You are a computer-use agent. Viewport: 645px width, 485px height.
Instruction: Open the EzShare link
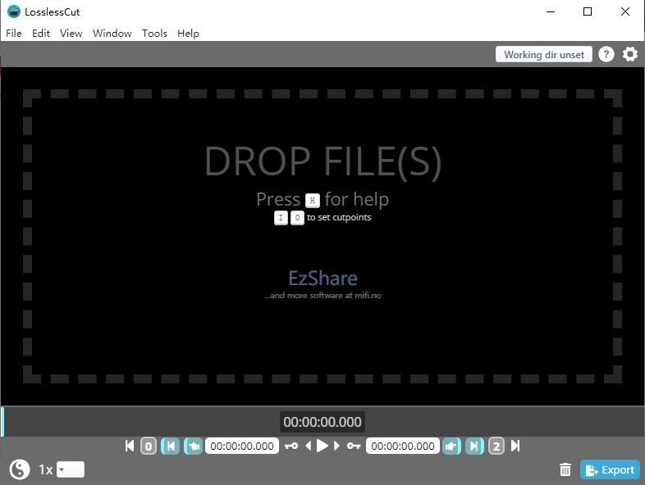pyautogui.click(x=323, y=278)
